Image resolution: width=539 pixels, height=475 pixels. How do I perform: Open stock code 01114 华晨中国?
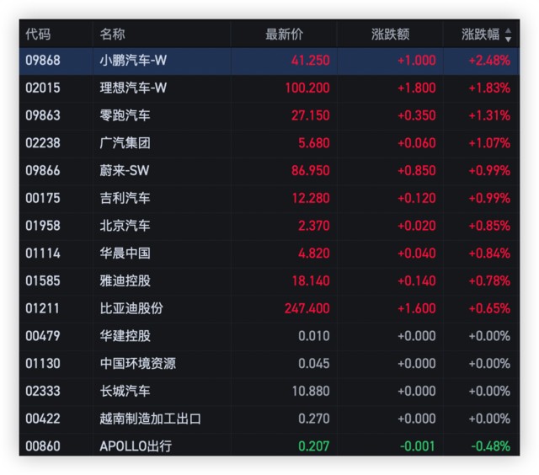(x=42, y=254)
